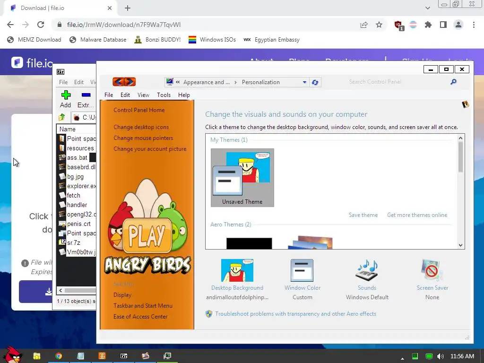Click Angry Birds Start button on taskbar
This screenshot has height=363, width=484.
(x=12, y=355)
